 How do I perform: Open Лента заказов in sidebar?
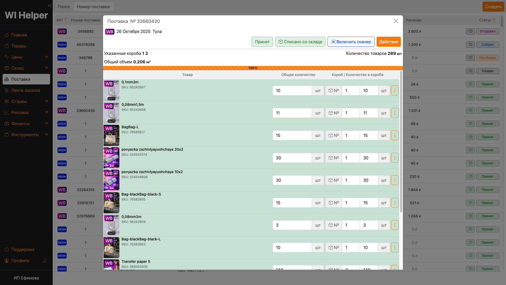click(26, 90)
